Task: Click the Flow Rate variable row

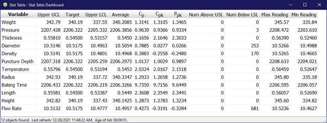Action: pyautogui.click(x=159, y=109)
